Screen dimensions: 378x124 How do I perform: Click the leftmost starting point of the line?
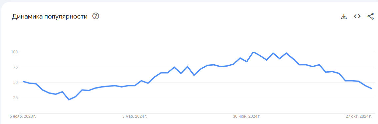pyautogui.click(x=23, y=81)
